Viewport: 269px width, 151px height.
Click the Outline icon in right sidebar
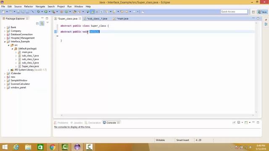tap(266, 24)
